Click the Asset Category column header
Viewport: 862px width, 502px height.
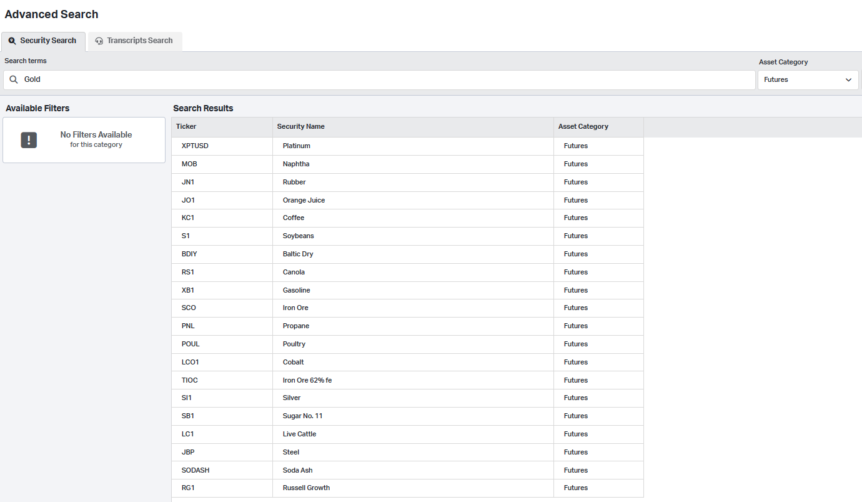click(x=583, y=126)
